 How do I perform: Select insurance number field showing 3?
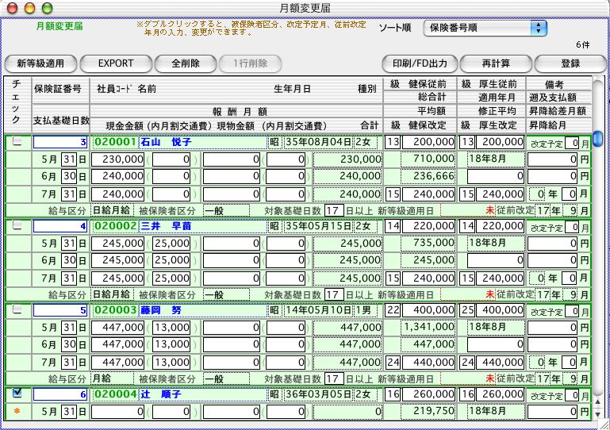click(61, 142)
